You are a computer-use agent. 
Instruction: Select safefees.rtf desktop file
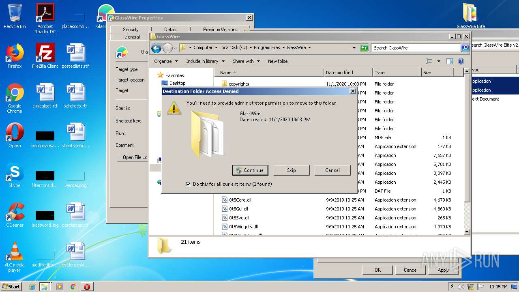click(75, 96)
